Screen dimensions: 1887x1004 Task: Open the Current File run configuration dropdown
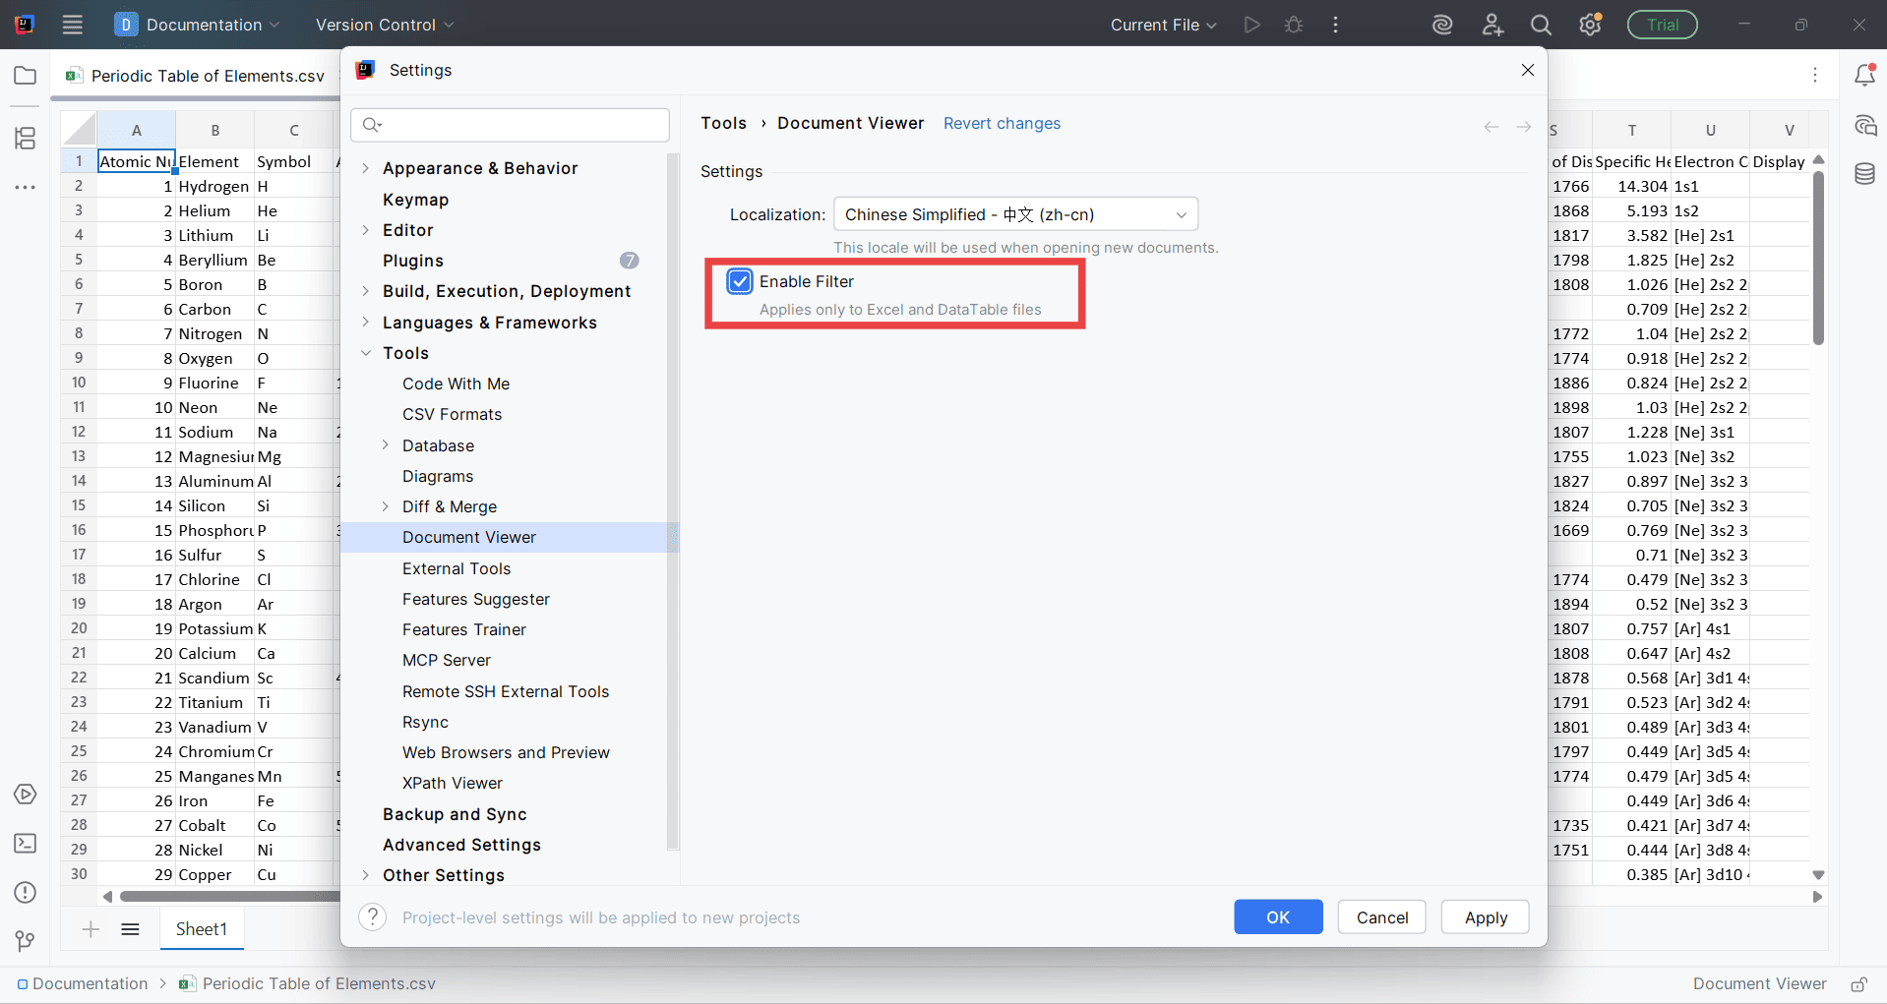[x=1163, y=25]
